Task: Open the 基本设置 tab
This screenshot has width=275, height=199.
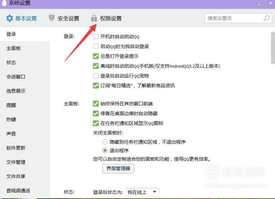Action: pyautogui.click(x=21, y=18)
